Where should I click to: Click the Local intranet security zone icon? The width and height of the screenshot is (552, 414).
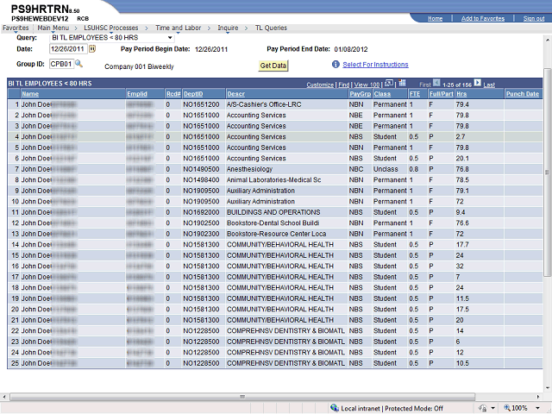click(x=334, y=408)
